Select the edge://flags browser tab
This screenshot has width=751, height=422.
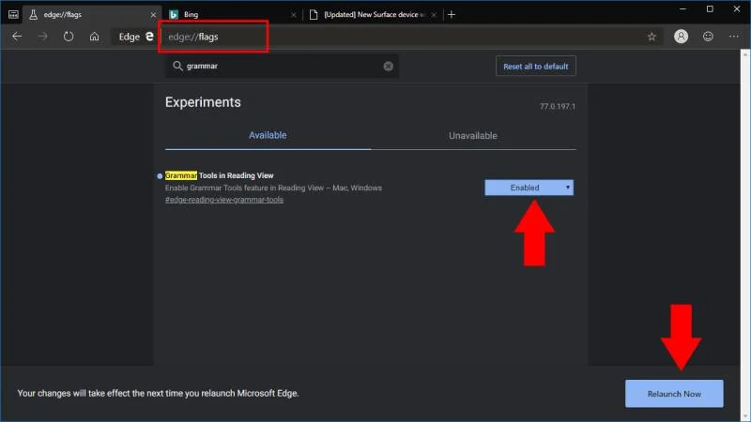coord(92,15)
